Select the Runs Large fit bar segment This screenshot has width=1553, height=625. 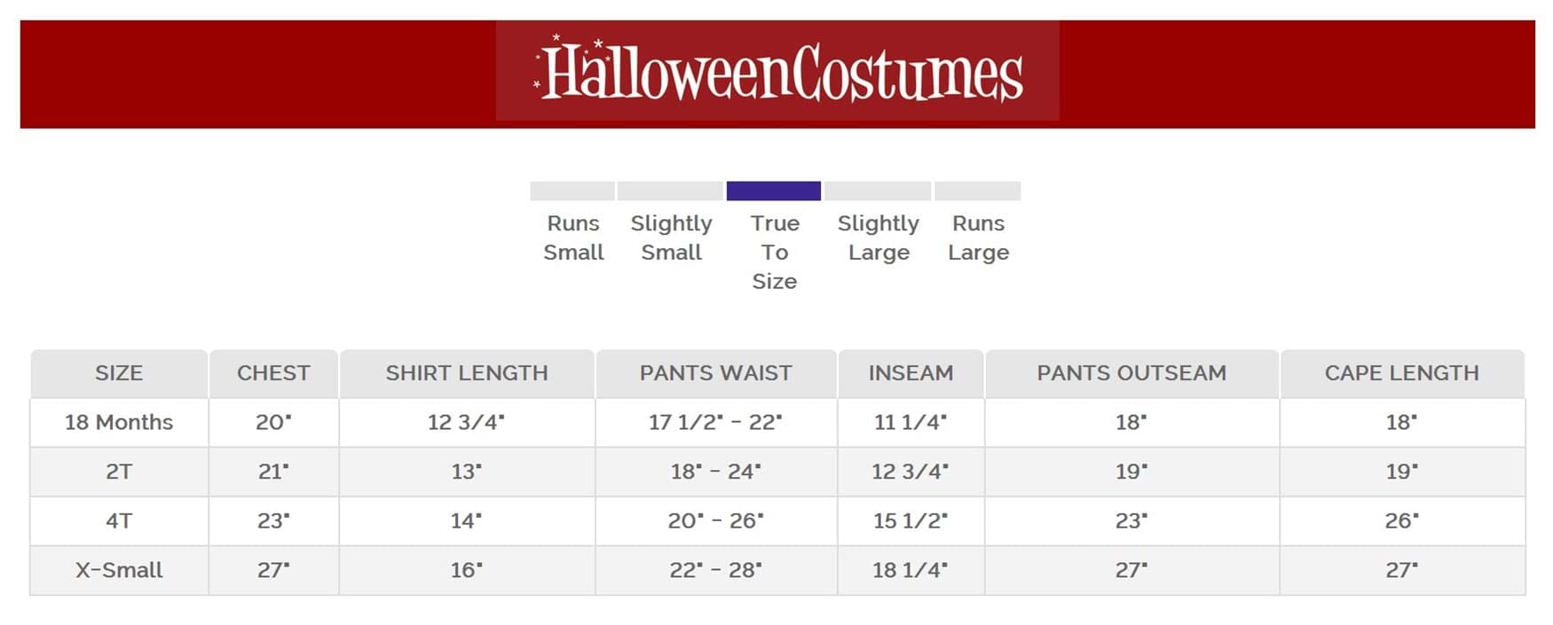point(977,191)
